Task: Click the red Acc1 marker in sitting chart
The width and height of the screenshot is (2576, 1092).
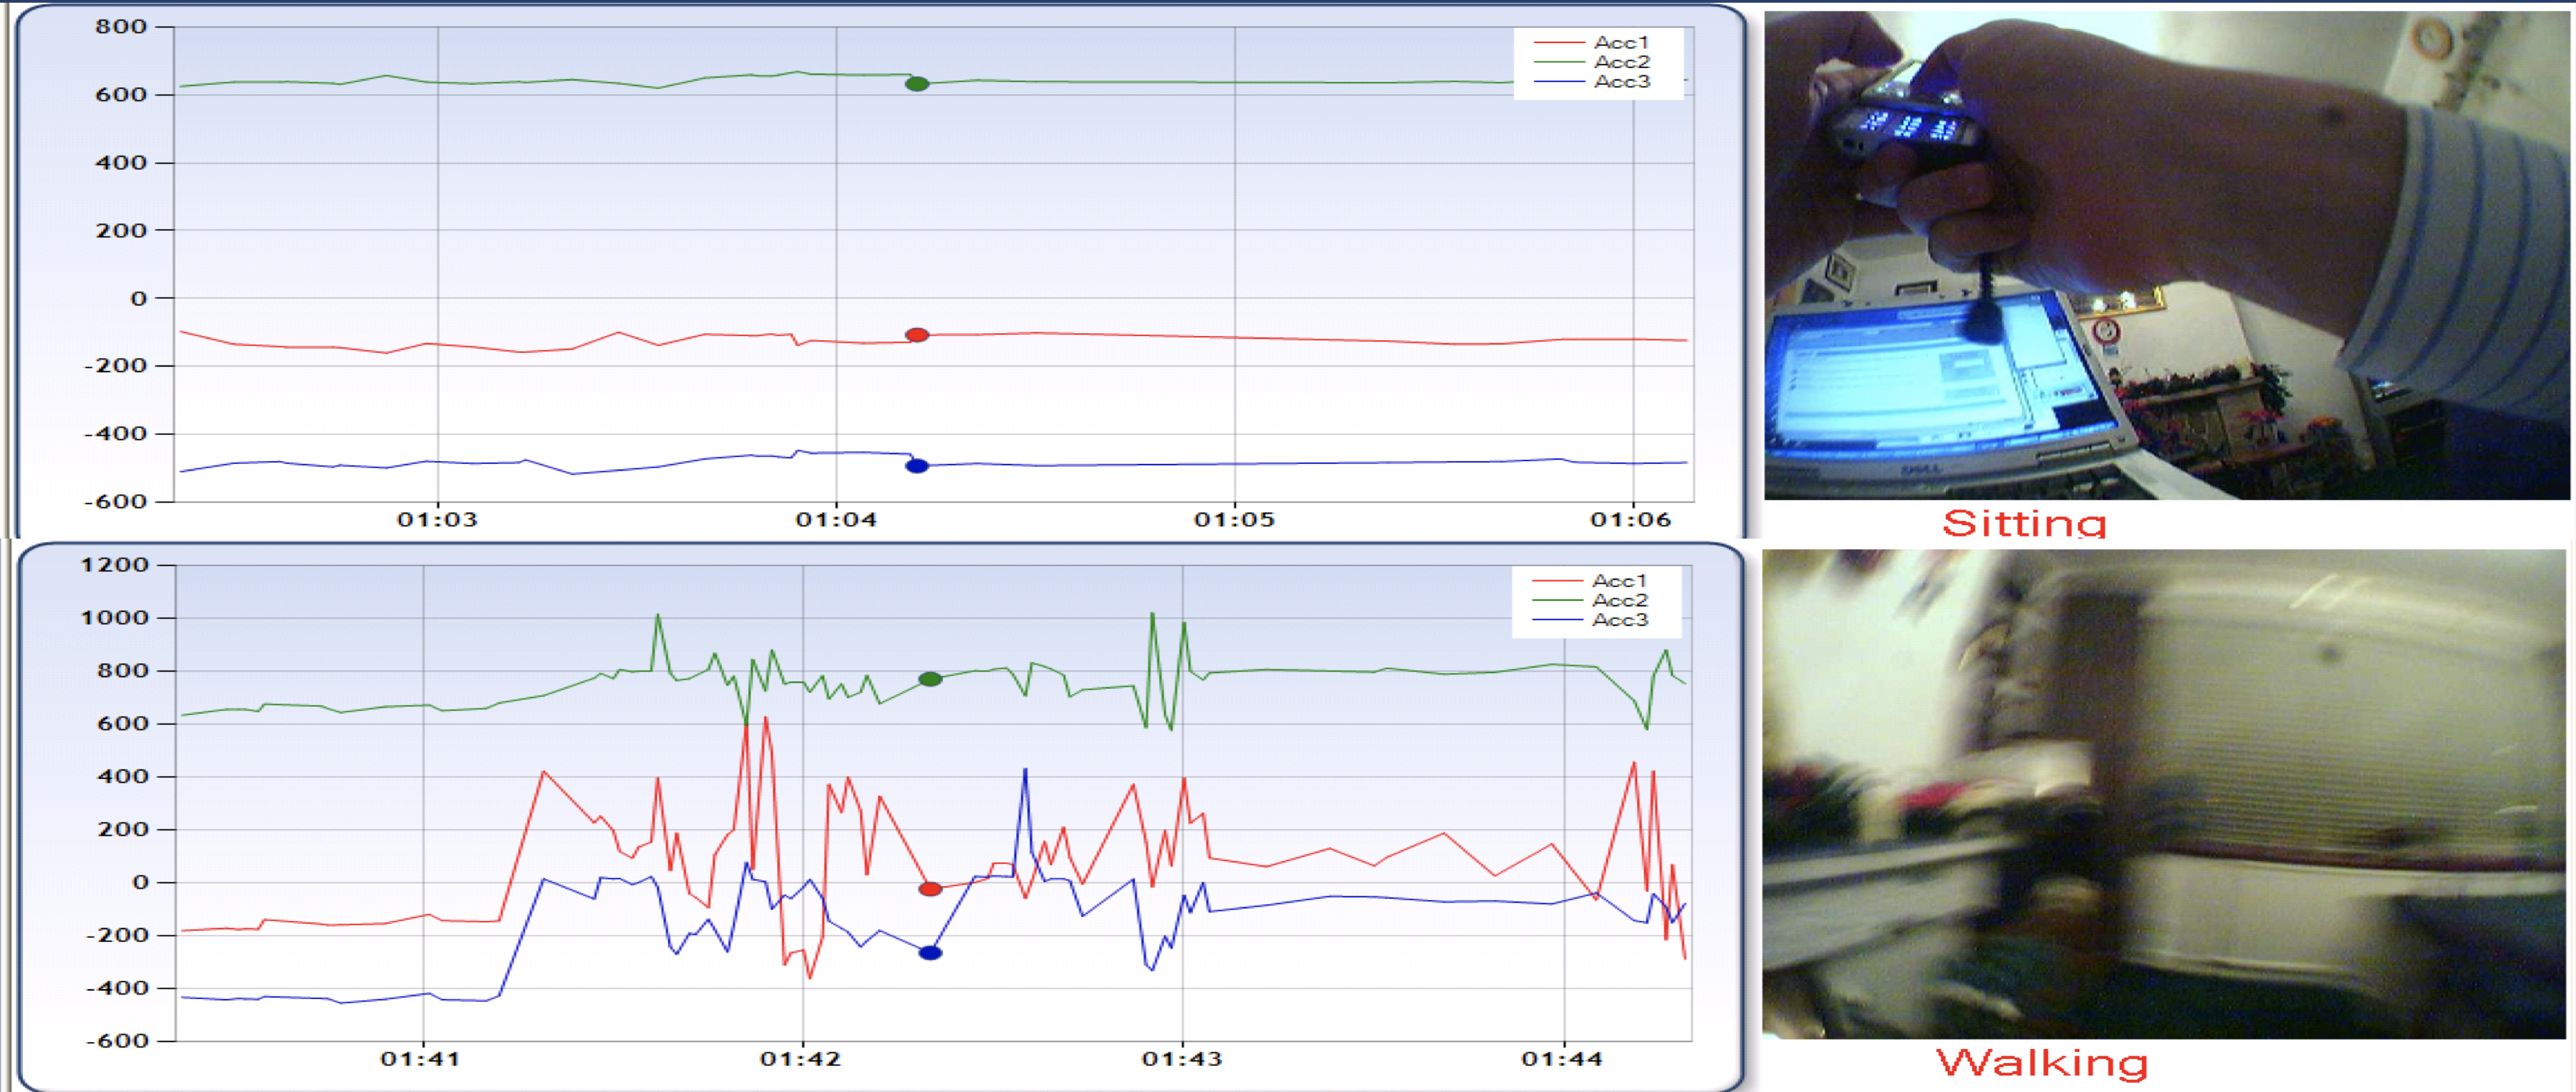Action: pos(916,335)
